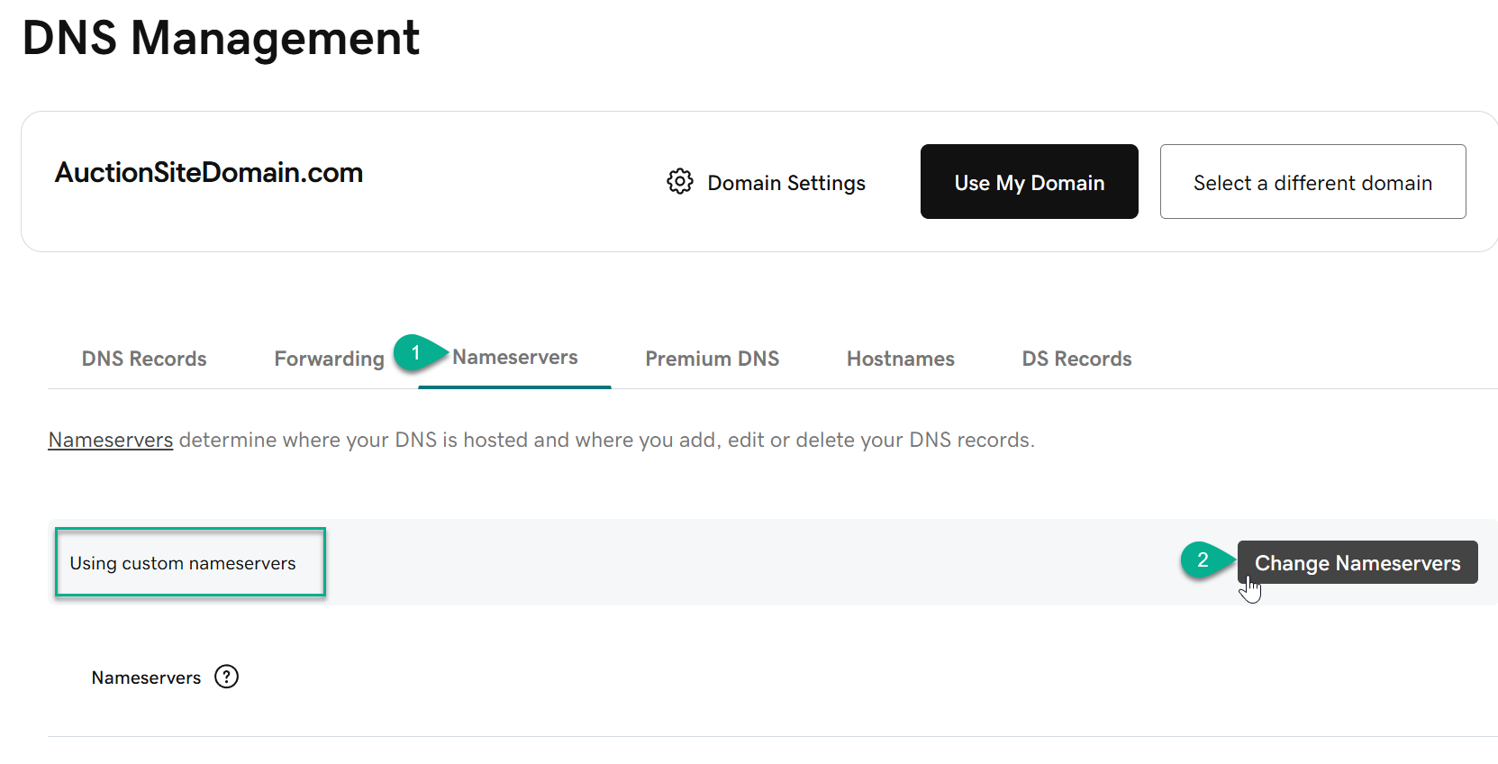The width and height of the screenshot is (1498, 764).
Task: Click the AuctionSiteDomain.com domain name
Action: point(209,172)
